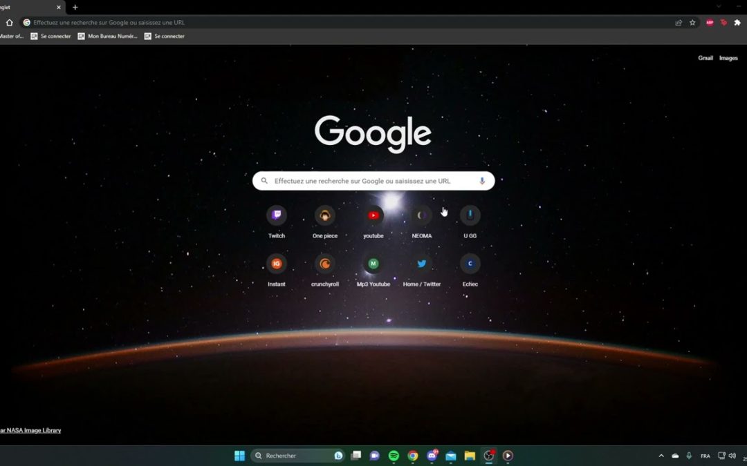Open a new tab with the plus button

75,7
